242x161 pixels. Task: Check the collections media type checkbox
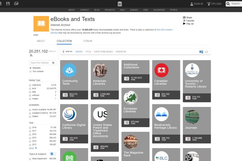pyautogui.click(x=30, y=85)
